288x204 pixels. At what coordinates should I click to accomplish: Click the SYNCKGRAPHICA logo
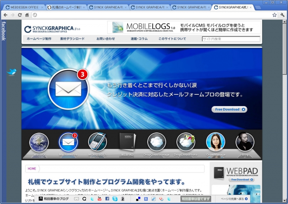[52, 29]
